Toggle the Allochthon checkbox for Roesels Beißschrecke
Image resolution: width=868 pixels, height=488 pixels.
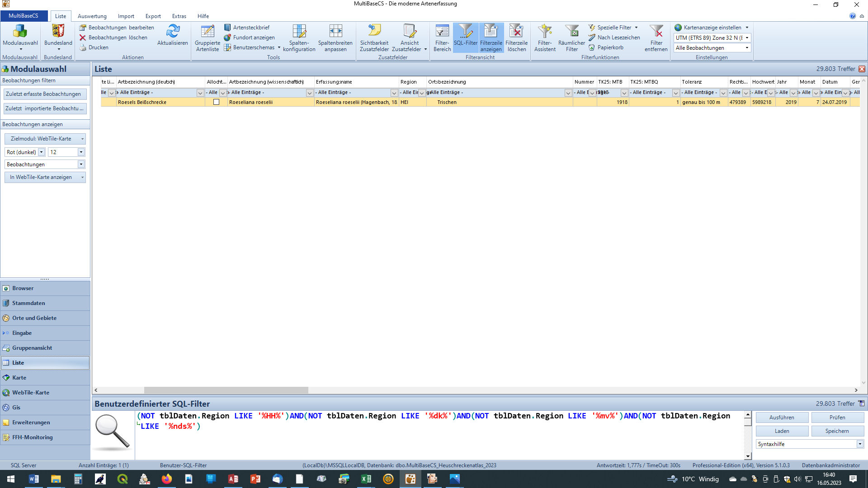217,102
